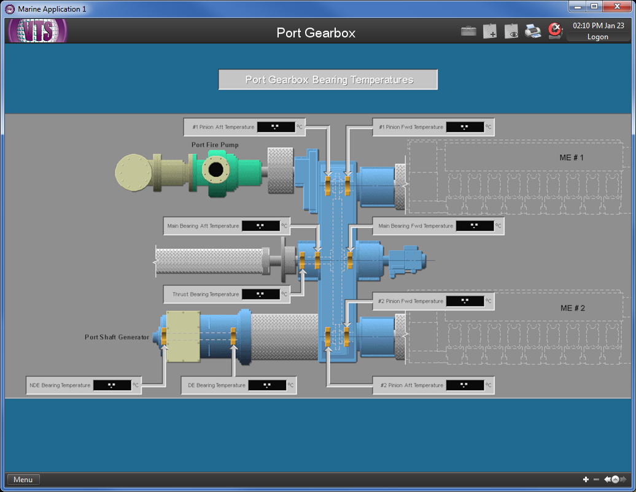This screenshot has width=636, height=492.
Task: Click Thrust Bearing Temperature readout
Action: coord(260,294)
